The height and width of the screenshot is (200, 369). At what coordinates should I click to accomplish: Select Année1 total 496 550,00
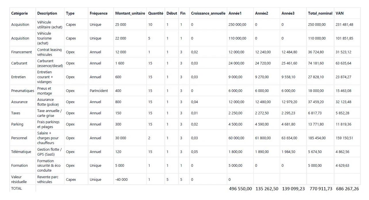coord(241,189)
